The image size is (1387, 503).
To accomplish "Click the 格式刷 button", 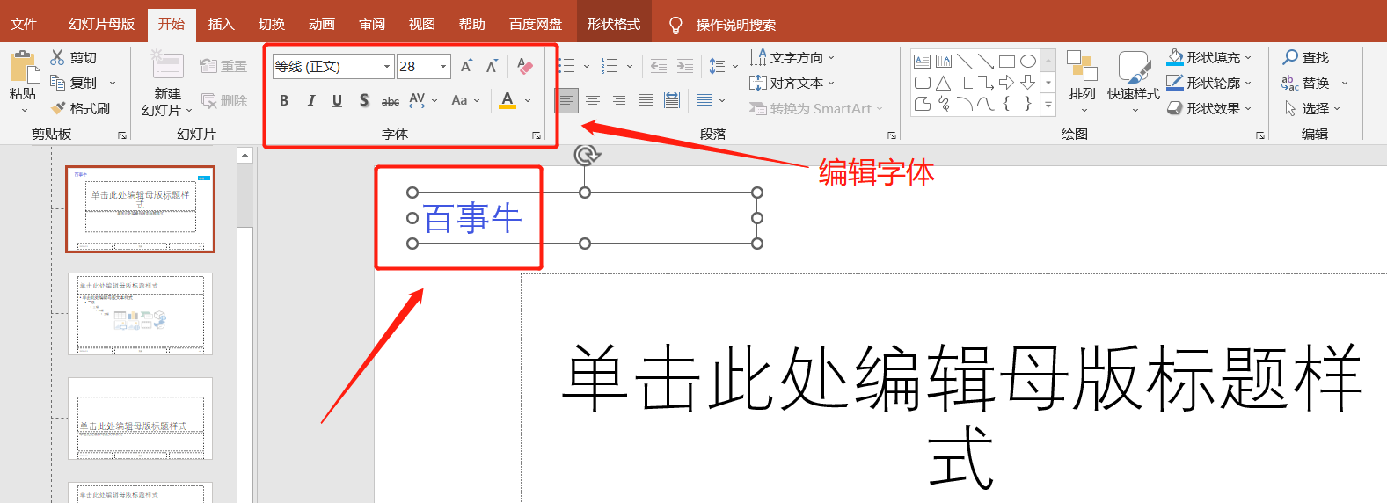I will tap(80, 108).
